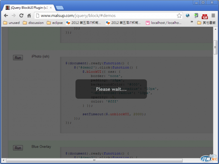
Task: Open the red mail extension showing 125
Action: pyautogui.click(x=204, y=16)
